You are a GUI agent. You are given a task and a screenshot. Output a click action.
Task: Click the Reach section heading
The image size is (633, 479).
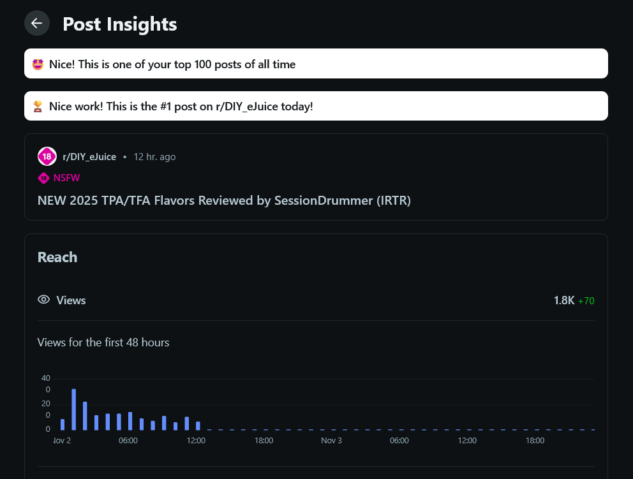[x=57, y=257]
